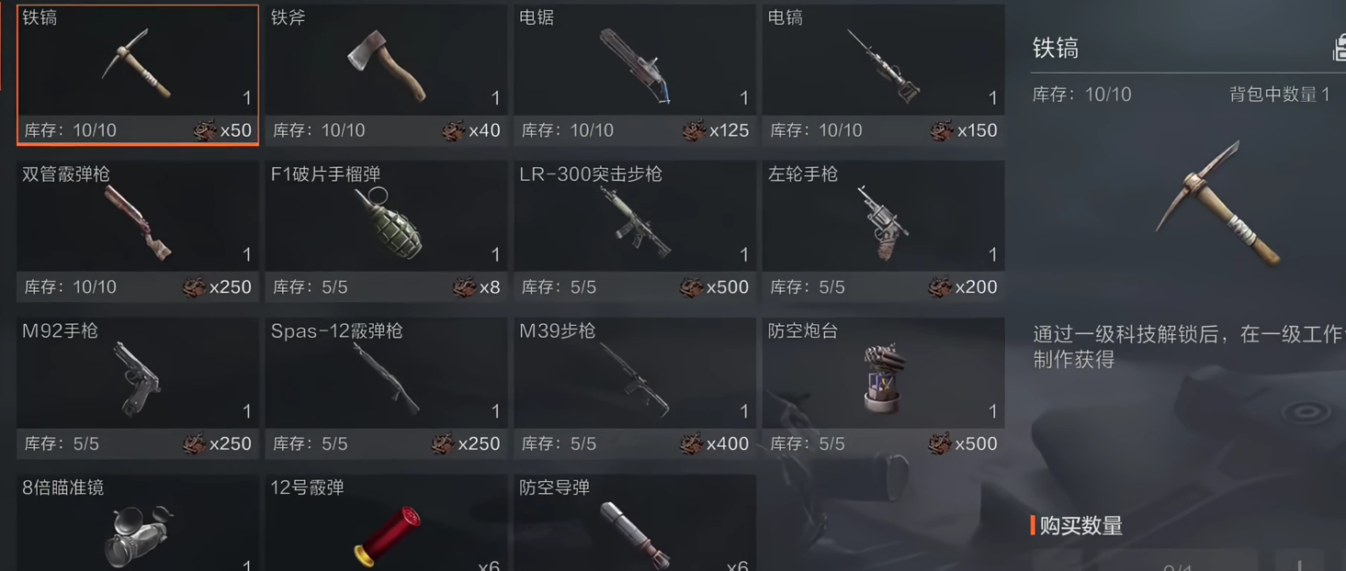This screenshot has height=571, width=1346.
Task: Pick the 8倍瞄准镜 scope item
Action: coord(138,523)
